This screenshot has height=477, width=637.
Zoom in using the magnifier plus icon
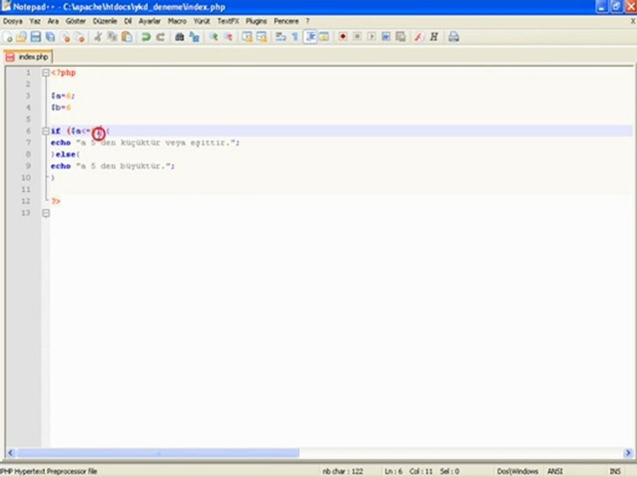(x=213, y=37)
